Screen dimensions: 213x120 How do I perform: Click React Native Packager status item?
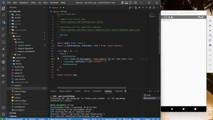click(x=58, y=119)
